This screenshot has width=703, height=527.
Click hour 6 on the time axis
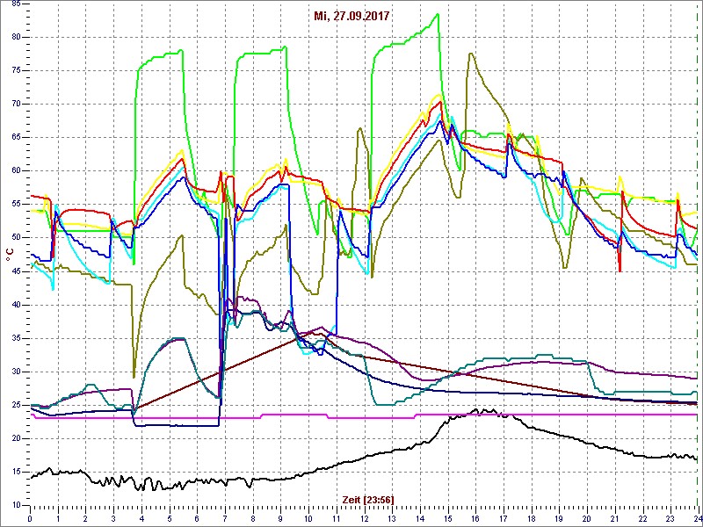pyautogui.click(x=197, y=516)
